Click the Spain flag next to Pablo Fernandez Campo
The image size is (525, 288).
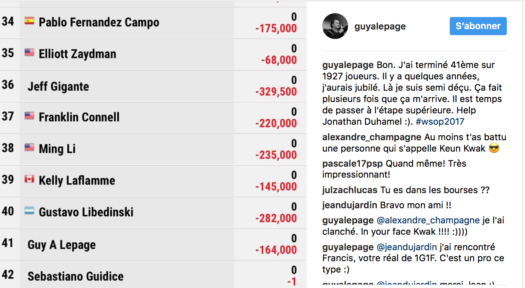pos(29,21)
